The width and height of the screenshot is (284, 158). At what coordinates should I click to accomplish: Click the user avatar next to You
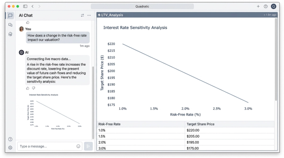coord(22,29)
